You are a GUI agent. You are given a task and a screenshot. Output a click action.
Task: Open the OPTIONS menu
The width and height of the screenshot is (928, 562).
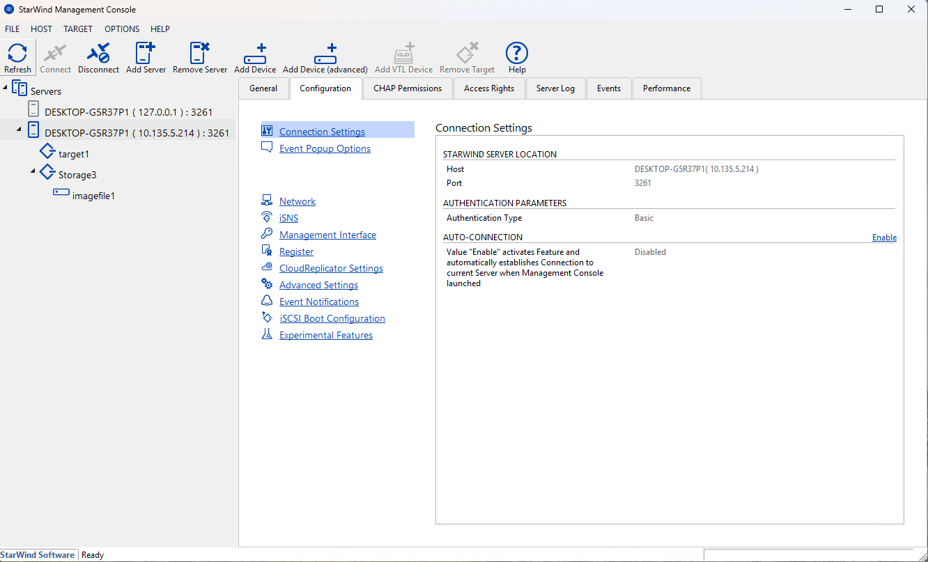pyautogui.click(x=122, y=29)
